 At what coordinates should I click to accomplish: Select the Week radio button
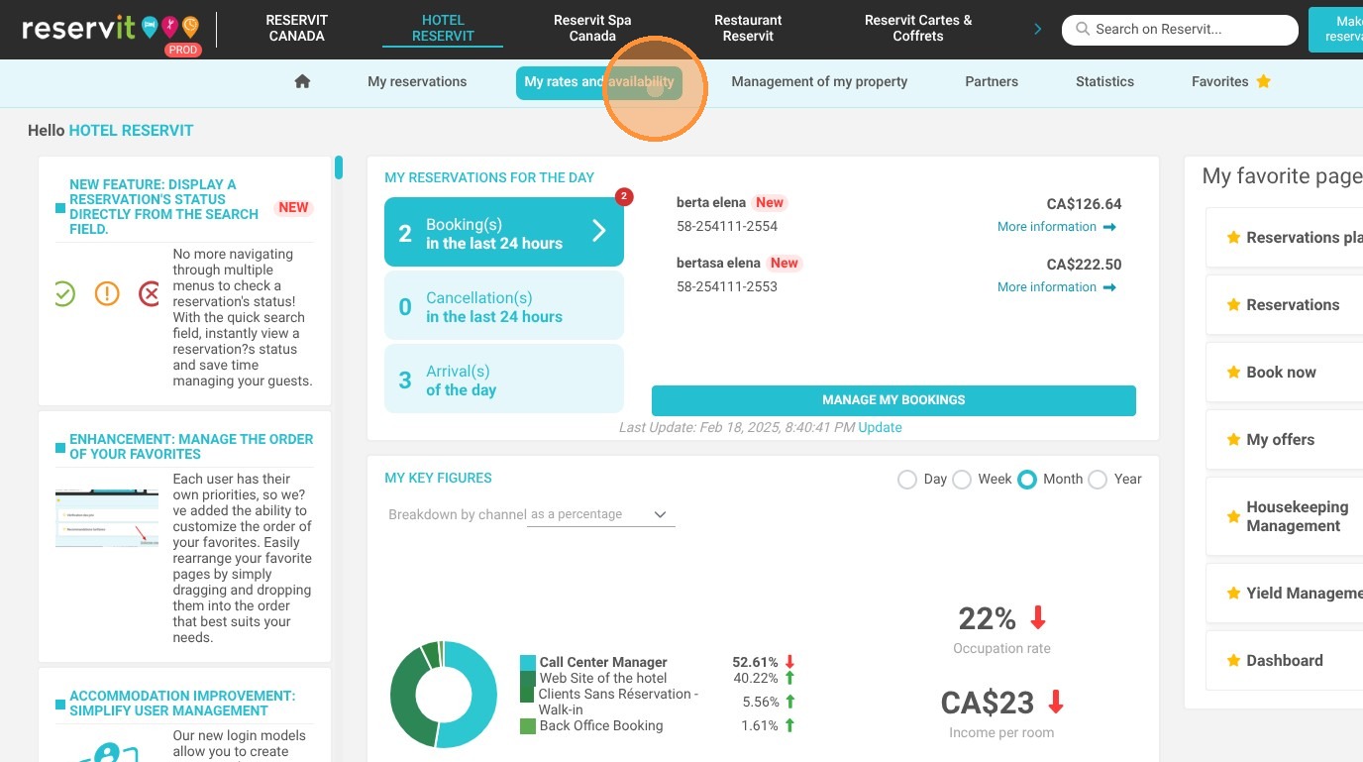(961, 480)
